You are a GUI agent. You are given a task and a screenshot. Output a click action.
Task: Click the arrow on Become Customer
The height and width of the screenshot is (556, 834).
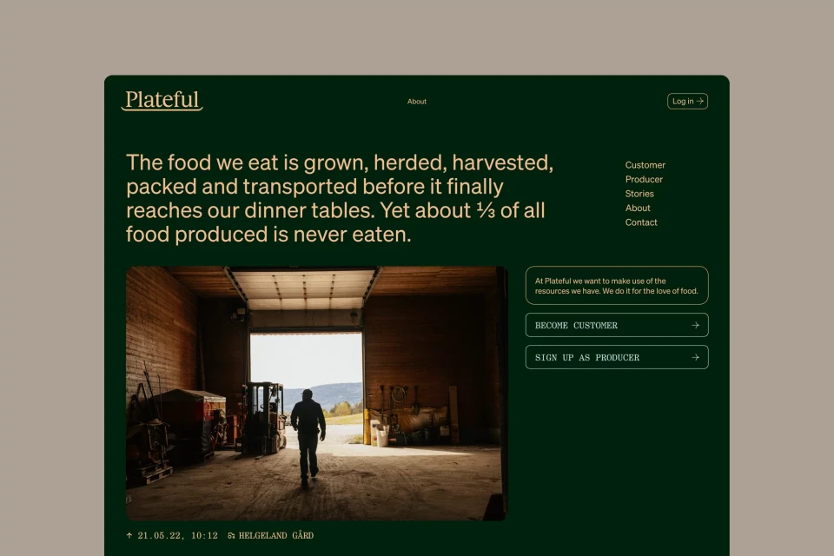695,326
